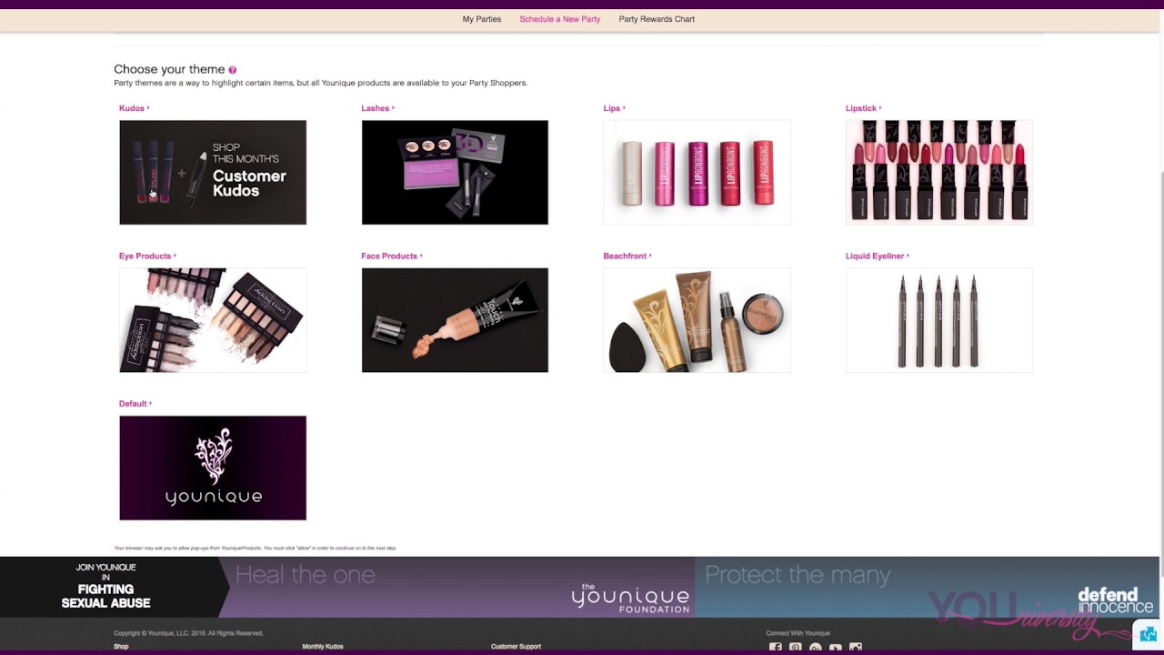Viewport: 1164px width, 655px height.
Task: Select the Customer Kudos theme image
Action: pyautogui.click(x=213, y=172)
